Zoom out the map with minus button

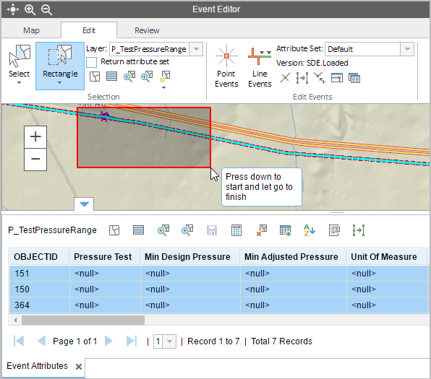[x=35, y=160]
